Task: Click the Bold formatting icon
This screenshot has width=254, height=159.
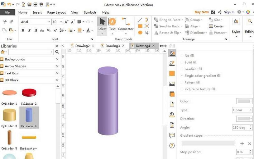Action: pos(23,30)
